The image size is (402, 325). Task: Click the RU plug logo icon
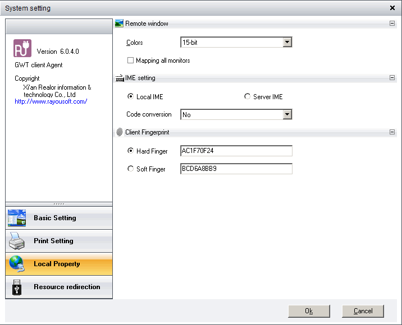tap(22, 49)
